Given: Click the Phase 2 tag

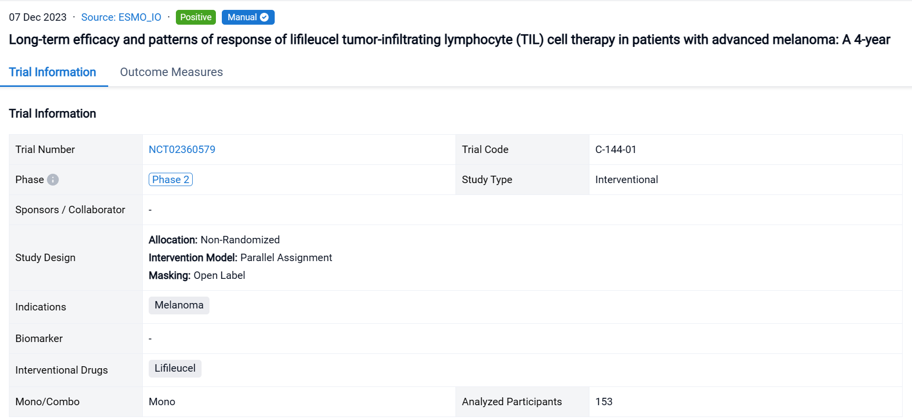Looking at the screenshot, I should point(170,180).
